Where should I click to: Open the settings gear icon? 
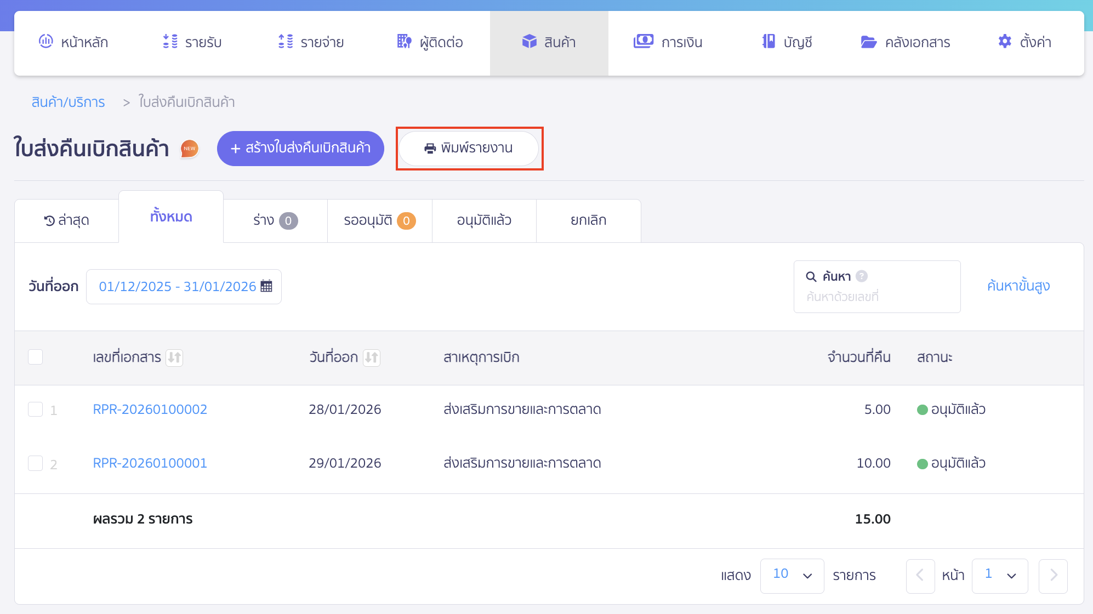(1005, 42)
